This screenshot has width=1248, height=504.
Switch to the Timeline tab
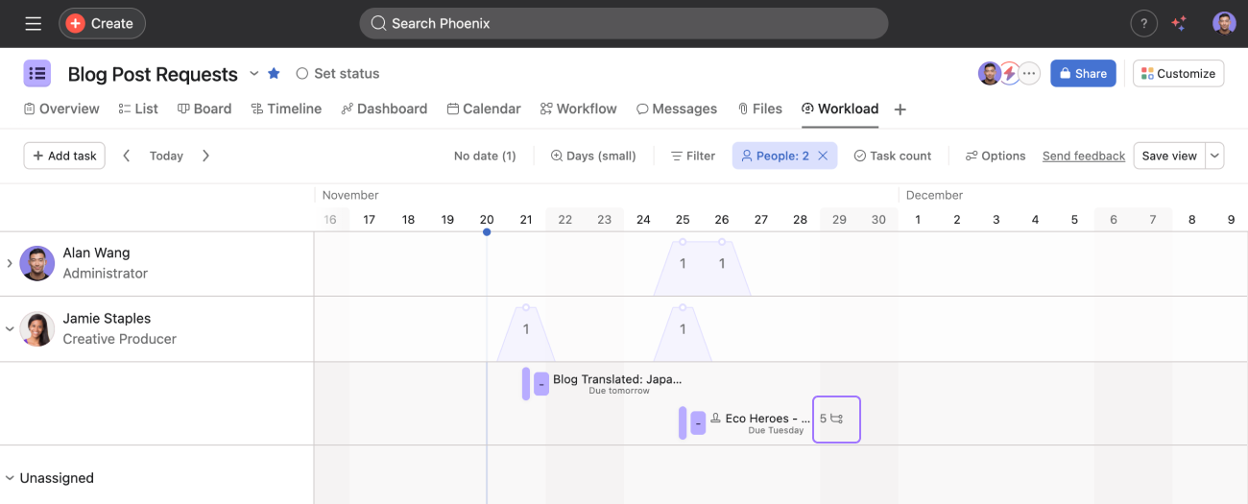(286, 108)
